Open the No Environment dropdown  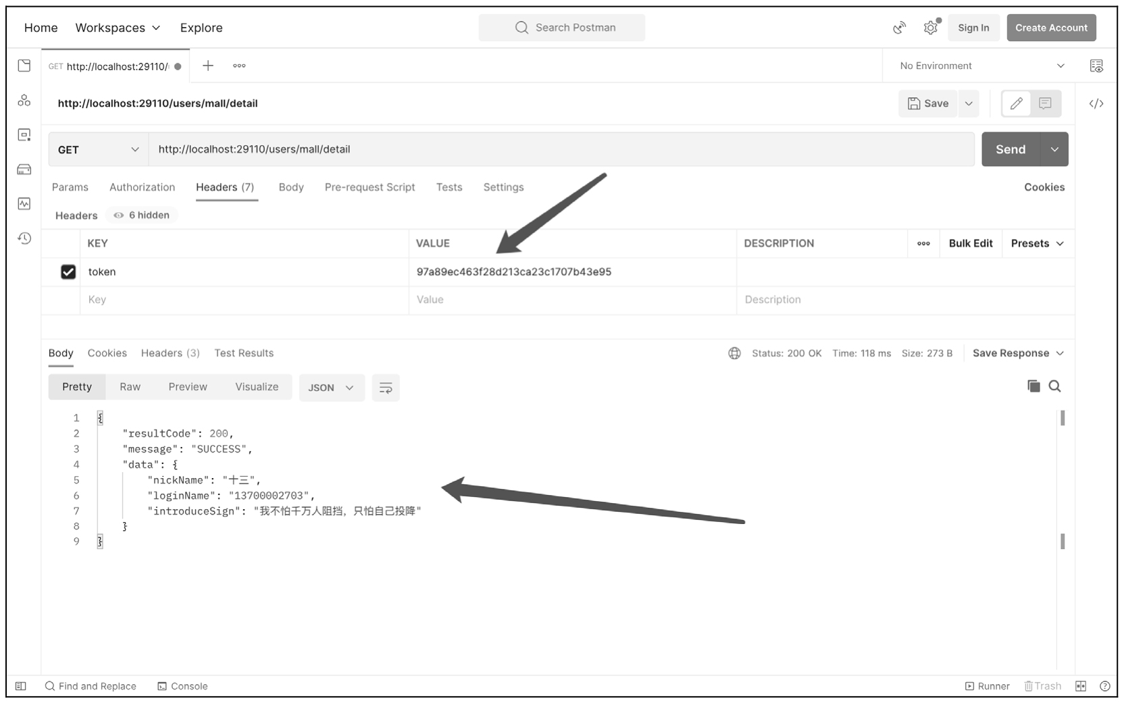981,66
